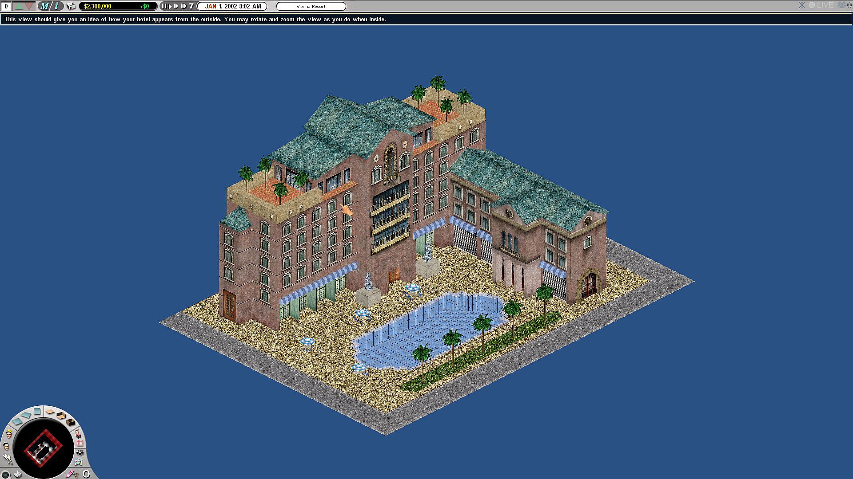Image resolution: width=853 pixels, height=479 pixels.
Task: Select the keys room-management icon
Action: click(8, 459)
